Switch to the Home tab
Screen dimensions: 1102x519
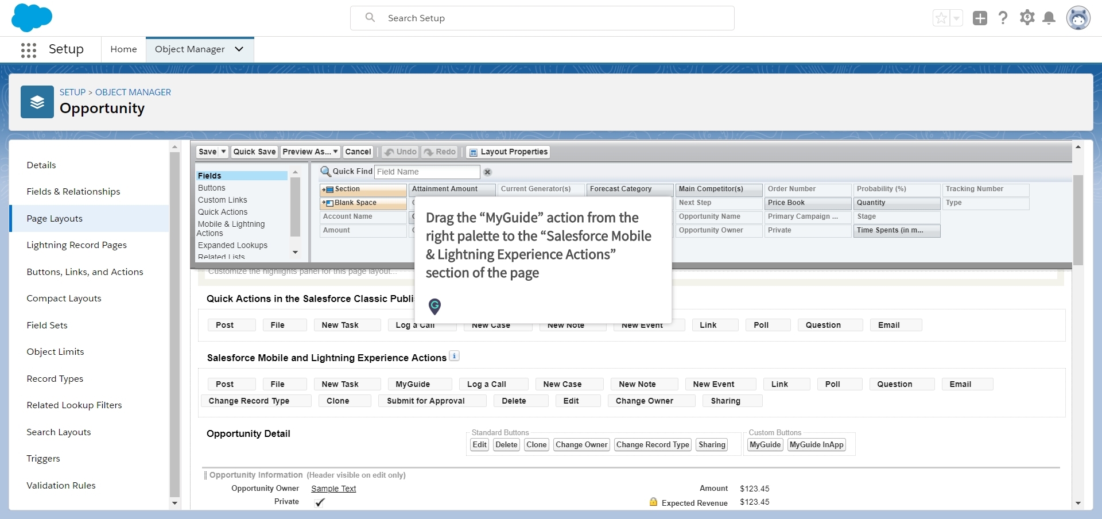pos(123,49)
